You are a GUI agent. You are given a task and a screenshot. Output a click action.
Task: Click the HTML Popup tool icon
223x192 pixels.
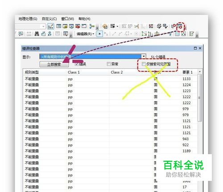pyautogui.click(x=21, y=34)
